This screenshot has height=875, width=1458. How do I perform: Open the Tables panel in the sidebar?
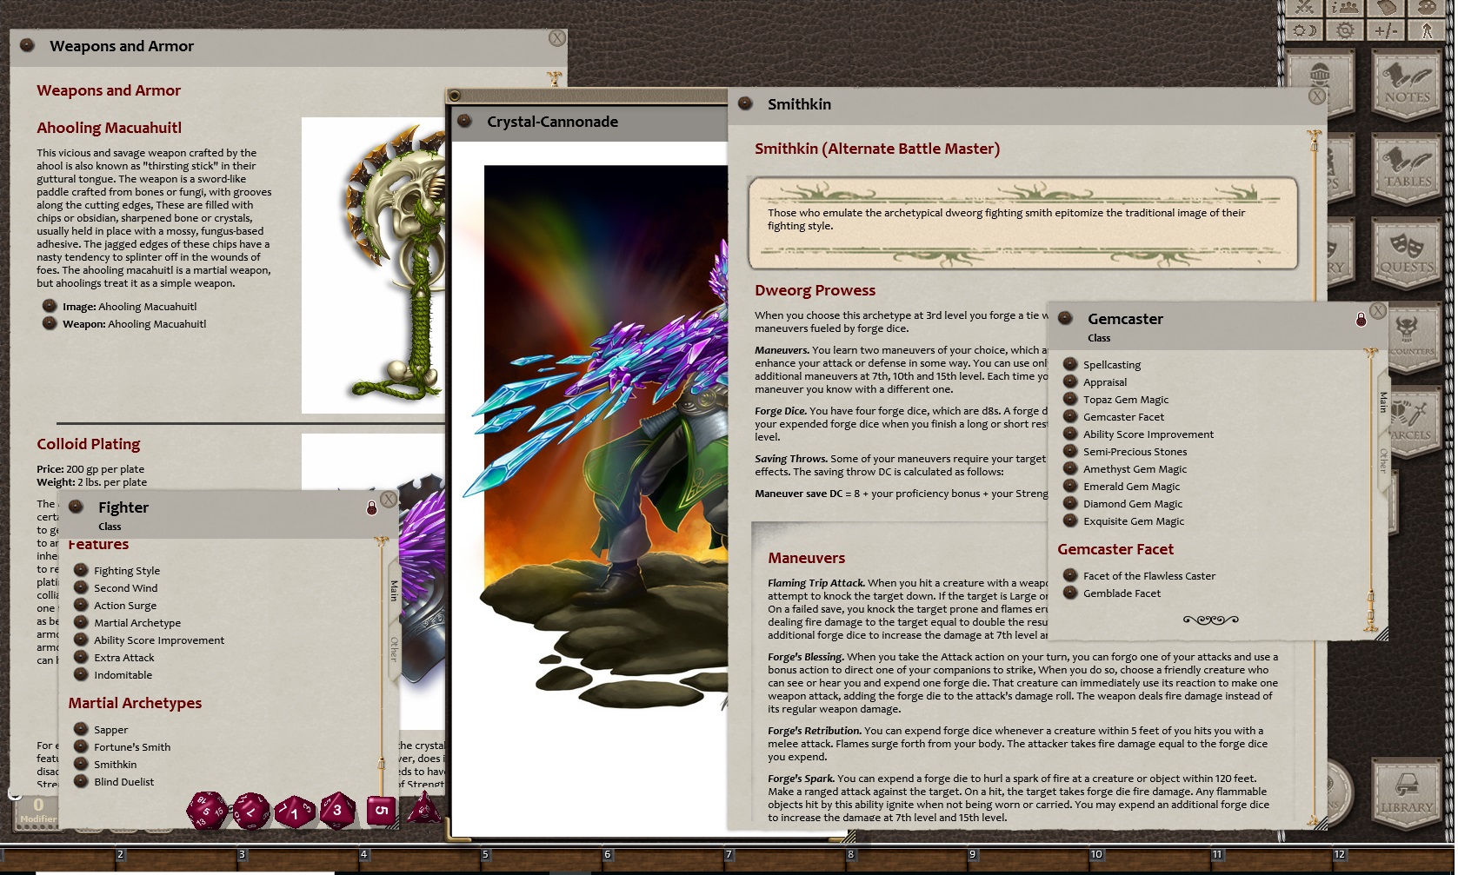pyautogui.click(x=1407, y=169)
